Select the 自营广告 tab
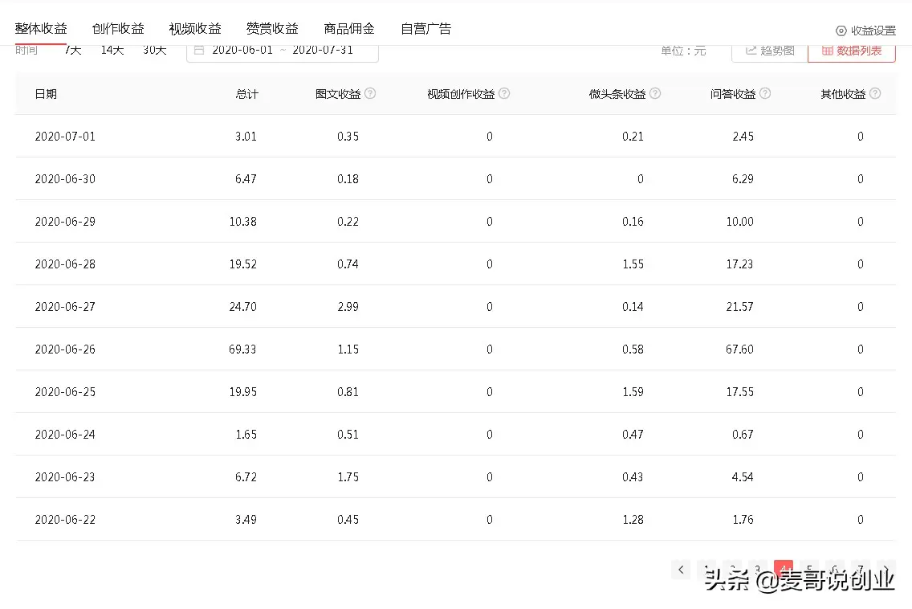This screenshot has height=609, width=912. pos(425,29)
